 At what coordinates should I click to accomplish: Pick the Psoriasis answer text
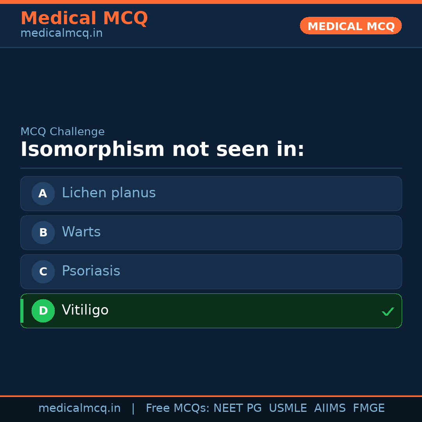tap(91, 271)
